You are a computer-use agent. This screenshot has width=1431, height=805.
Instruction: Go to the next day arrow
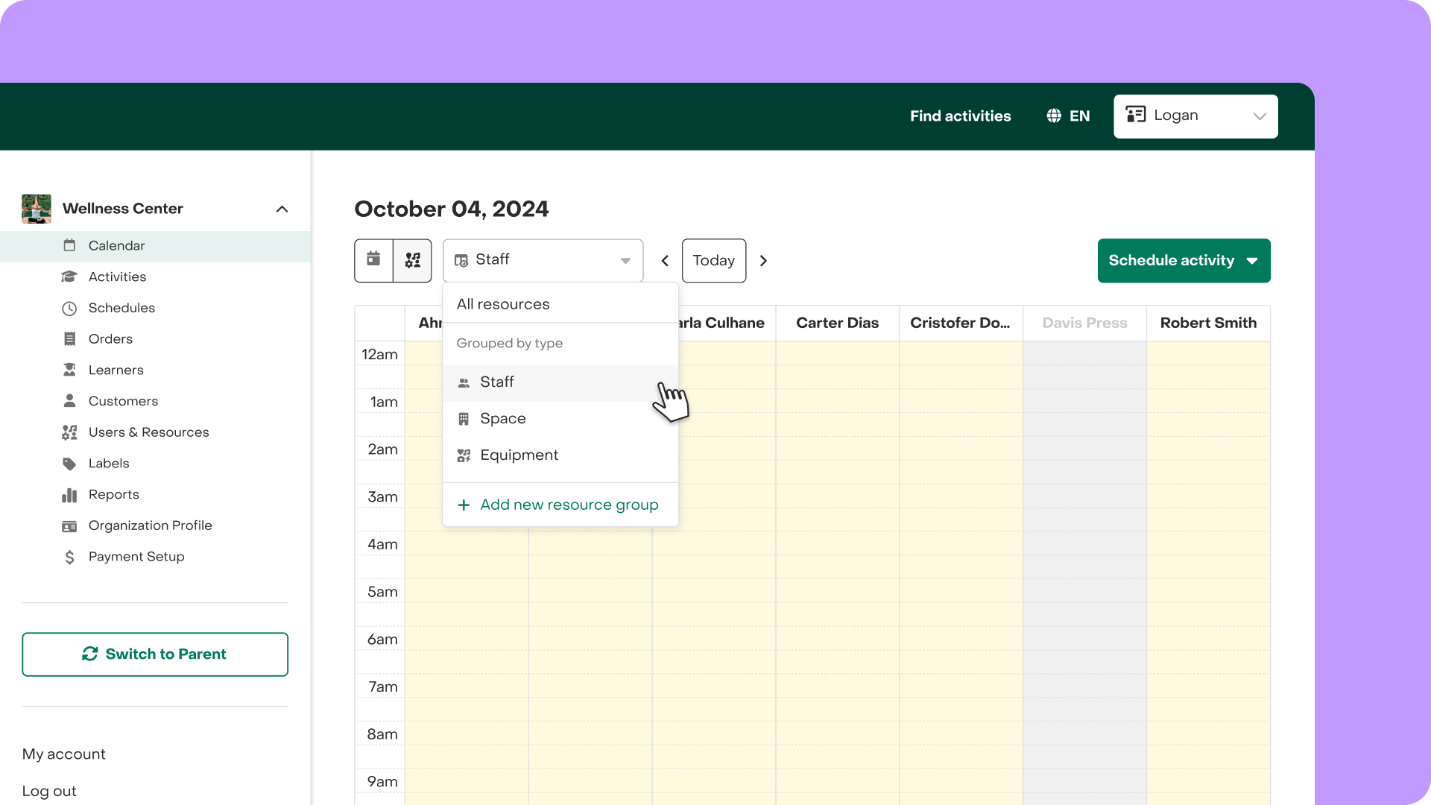click(763, 261)
